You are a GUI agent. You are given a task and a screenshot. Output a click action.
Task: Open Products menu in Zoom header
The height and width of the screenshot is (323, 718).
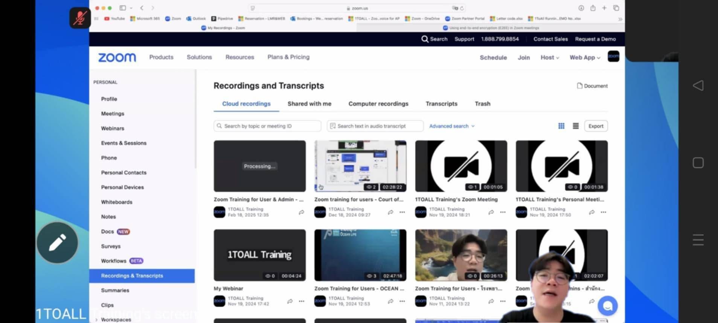click(x=161, y=57)
